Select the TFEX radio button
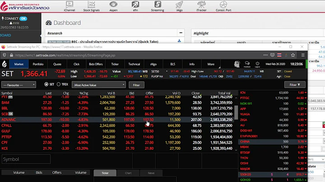The image size is (325, 182). coord(59,84)
